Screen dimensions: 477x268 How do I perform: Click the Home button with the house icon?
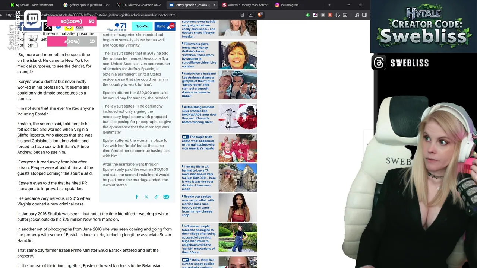click(x=165, y=26)
